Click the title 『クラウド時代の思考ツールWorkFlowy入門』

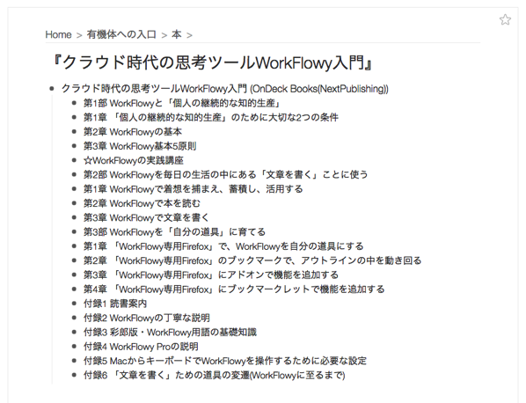pos(211,62)
